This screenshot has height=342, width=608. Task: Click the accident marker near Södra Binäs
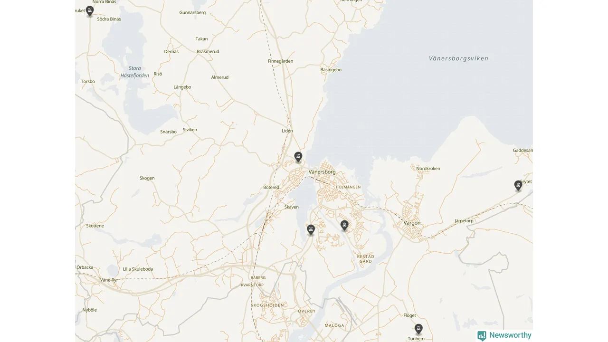(90, 11)
